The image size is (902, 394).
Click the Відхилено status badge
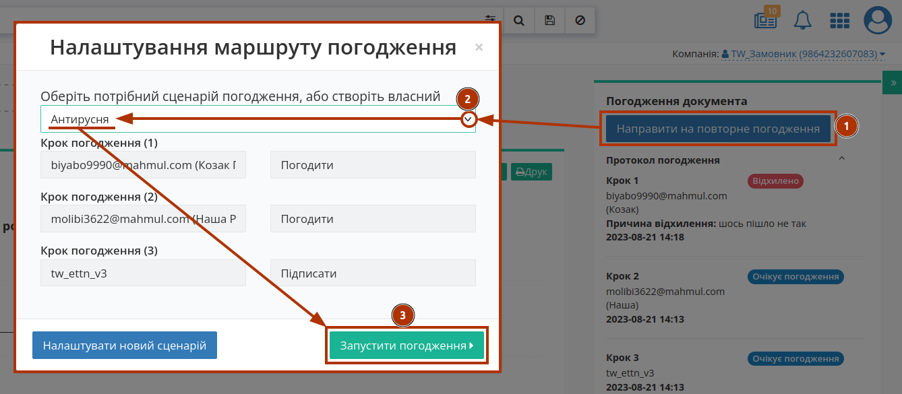pos(775,181)
